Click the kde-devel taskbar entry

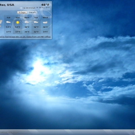pos(9,132)
